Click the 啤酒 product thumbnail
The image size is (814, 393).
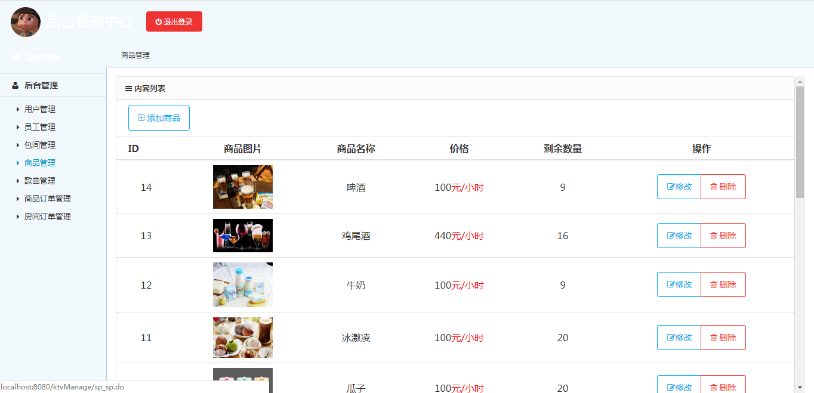243,187
